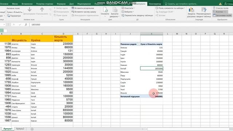Open the Рецензування ribbon tab
This screenshot has width=233, height=131.
coord(84,4)
